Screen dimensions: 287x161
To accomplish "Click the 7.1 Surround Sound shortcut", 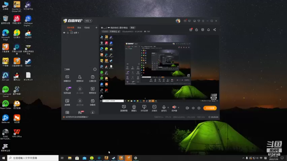I will [5, 92].
